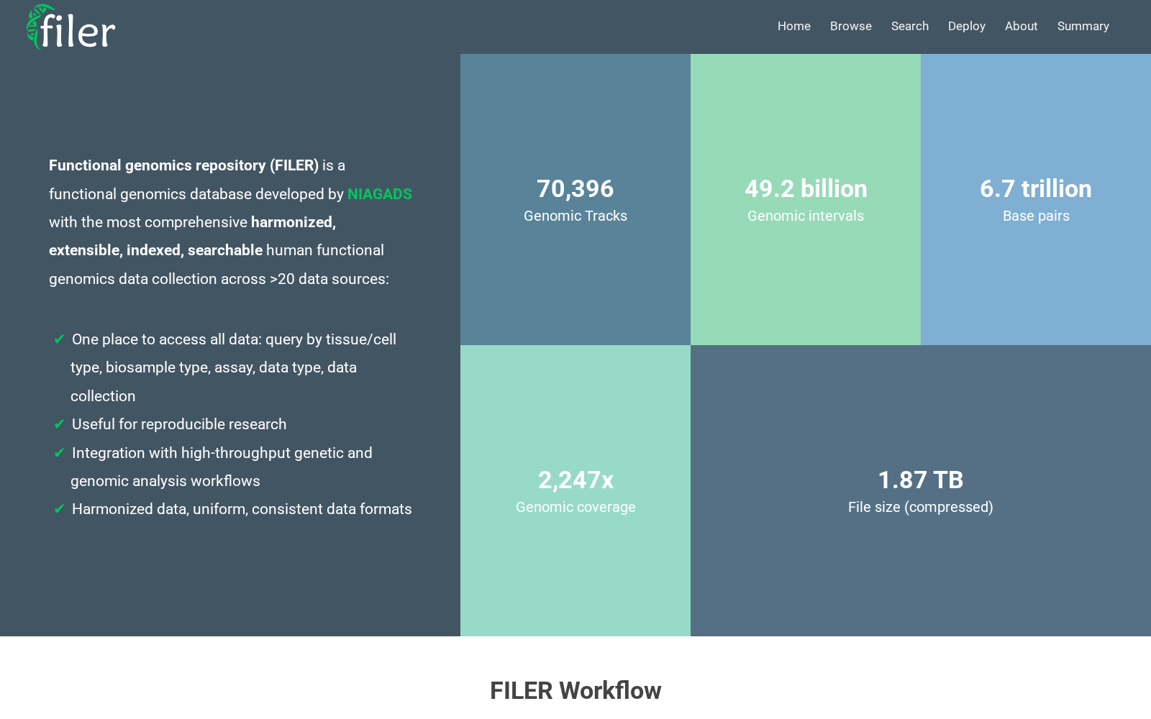
Task: Click the checkmark beside 'Integration with high-throughput'
Action: (60, 453)
